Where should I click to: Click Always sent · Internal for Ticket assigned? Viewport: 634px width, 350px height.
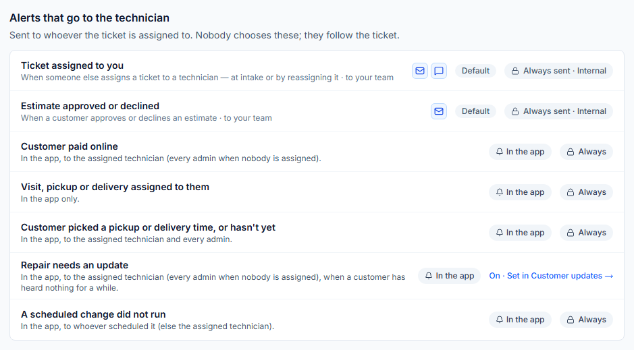pos(558,71)
